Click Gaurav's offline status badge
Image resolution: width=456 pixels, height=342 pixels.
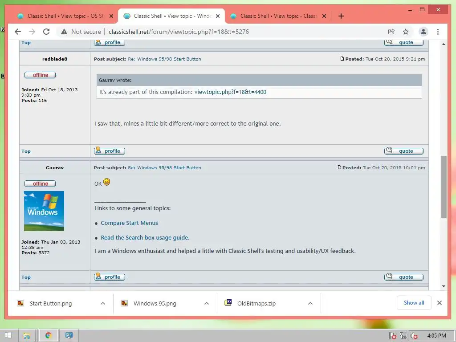[40, 184]
